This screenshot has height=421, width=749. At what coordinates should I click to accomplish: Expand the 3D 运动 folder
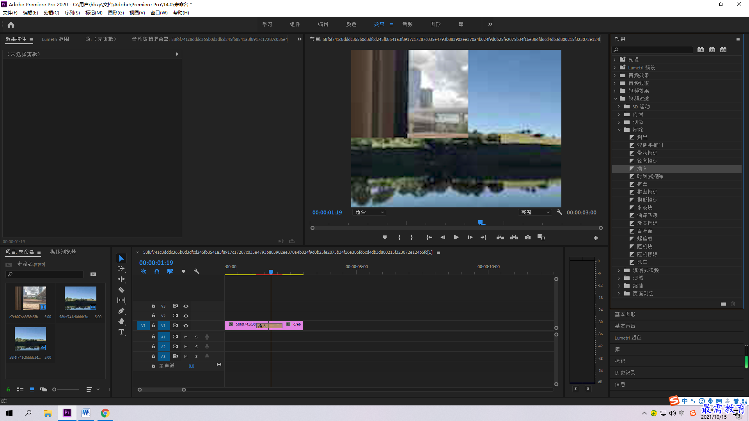coord(619,106)
